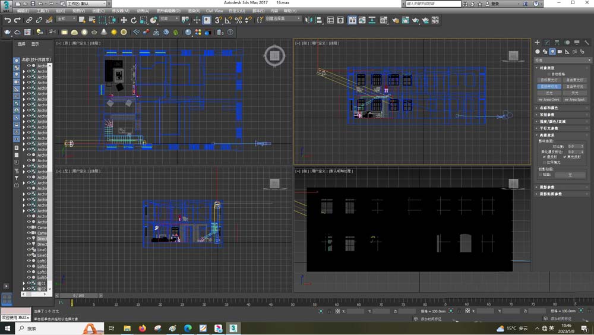
Task: Switch to the Modify panel icon
Action: [547, 43]
